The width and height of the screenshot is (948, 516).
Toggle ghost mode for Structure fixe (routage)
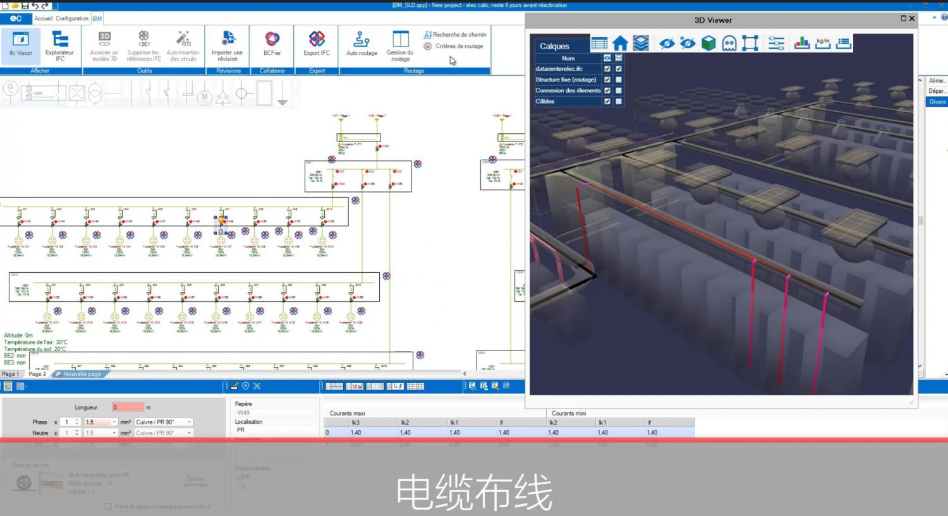pos(619,80)
